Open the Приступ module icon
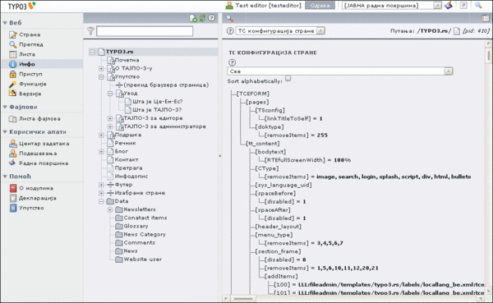Image resolution: width=493 pixels, height=303 pixels. [x=12, y=74]
